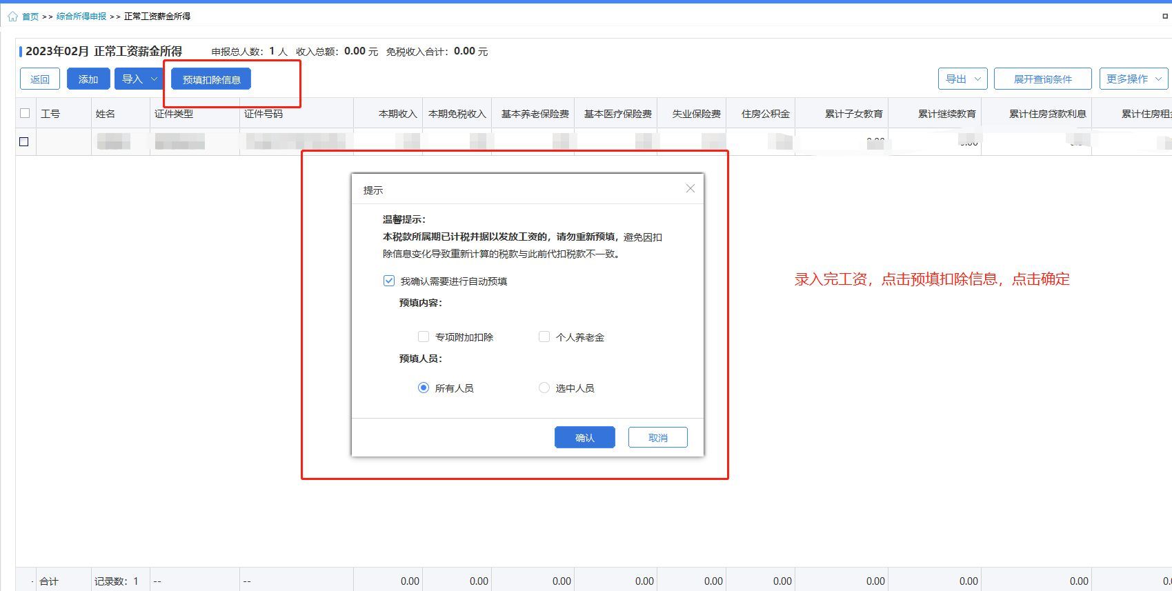This screenshot has width=1172, height=591.
Task: Click the 确认 button in dialog
Action: tap(584, 437)
